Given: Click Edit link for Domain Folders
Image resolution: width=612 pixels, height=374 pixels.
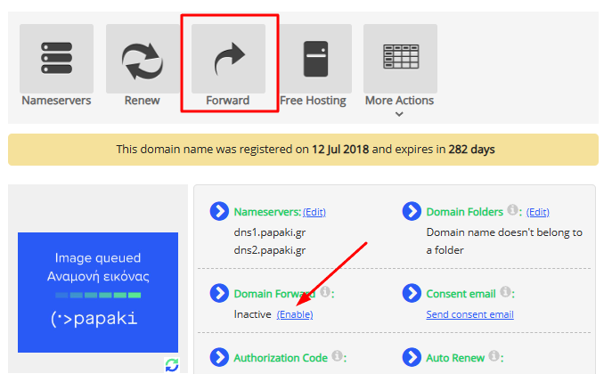Looking at the screenshot, I should coord(537,212).
